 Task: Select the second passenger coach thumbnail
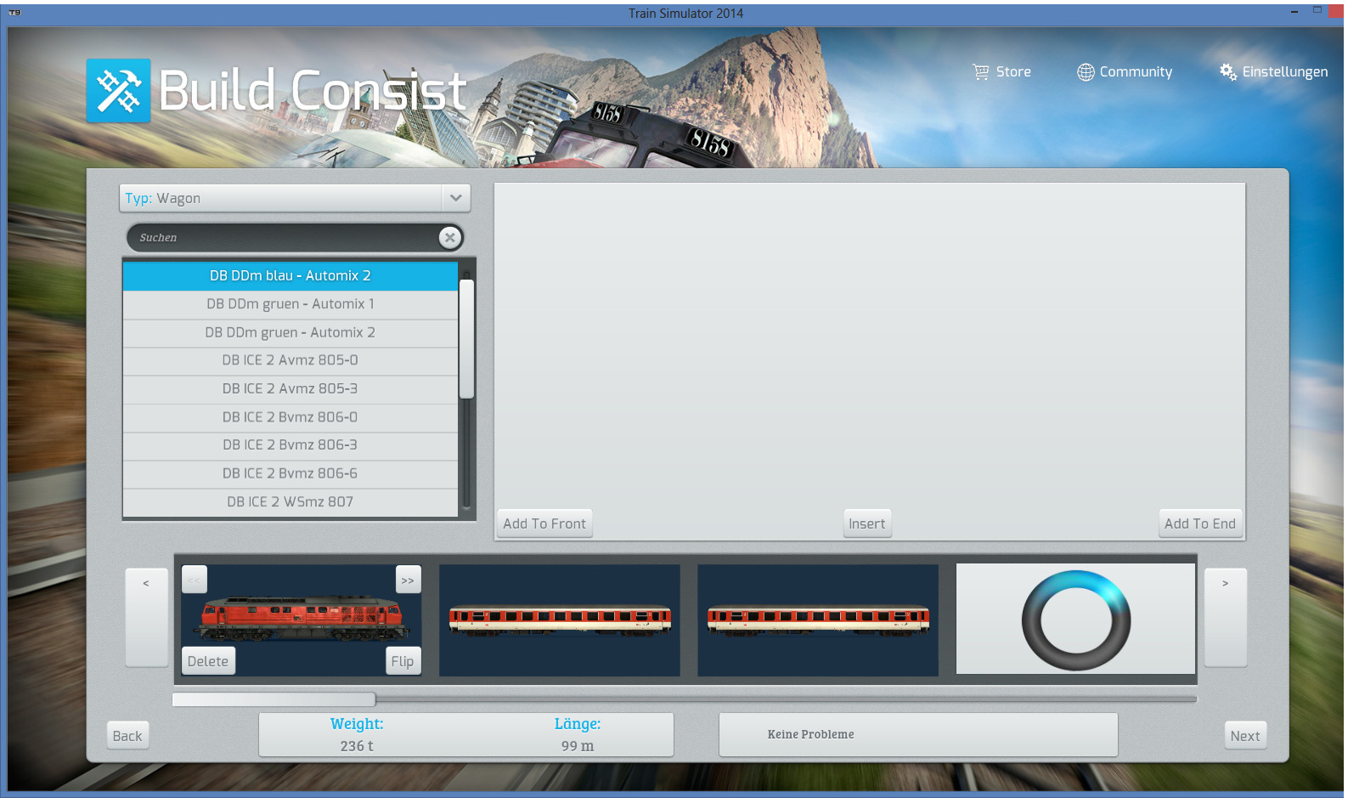click(x=818, y=620)
